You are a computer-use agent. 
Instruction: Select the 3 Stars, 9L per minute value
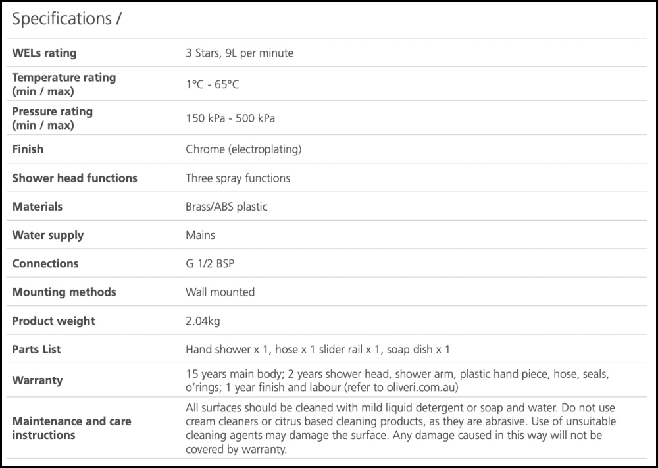240,53
